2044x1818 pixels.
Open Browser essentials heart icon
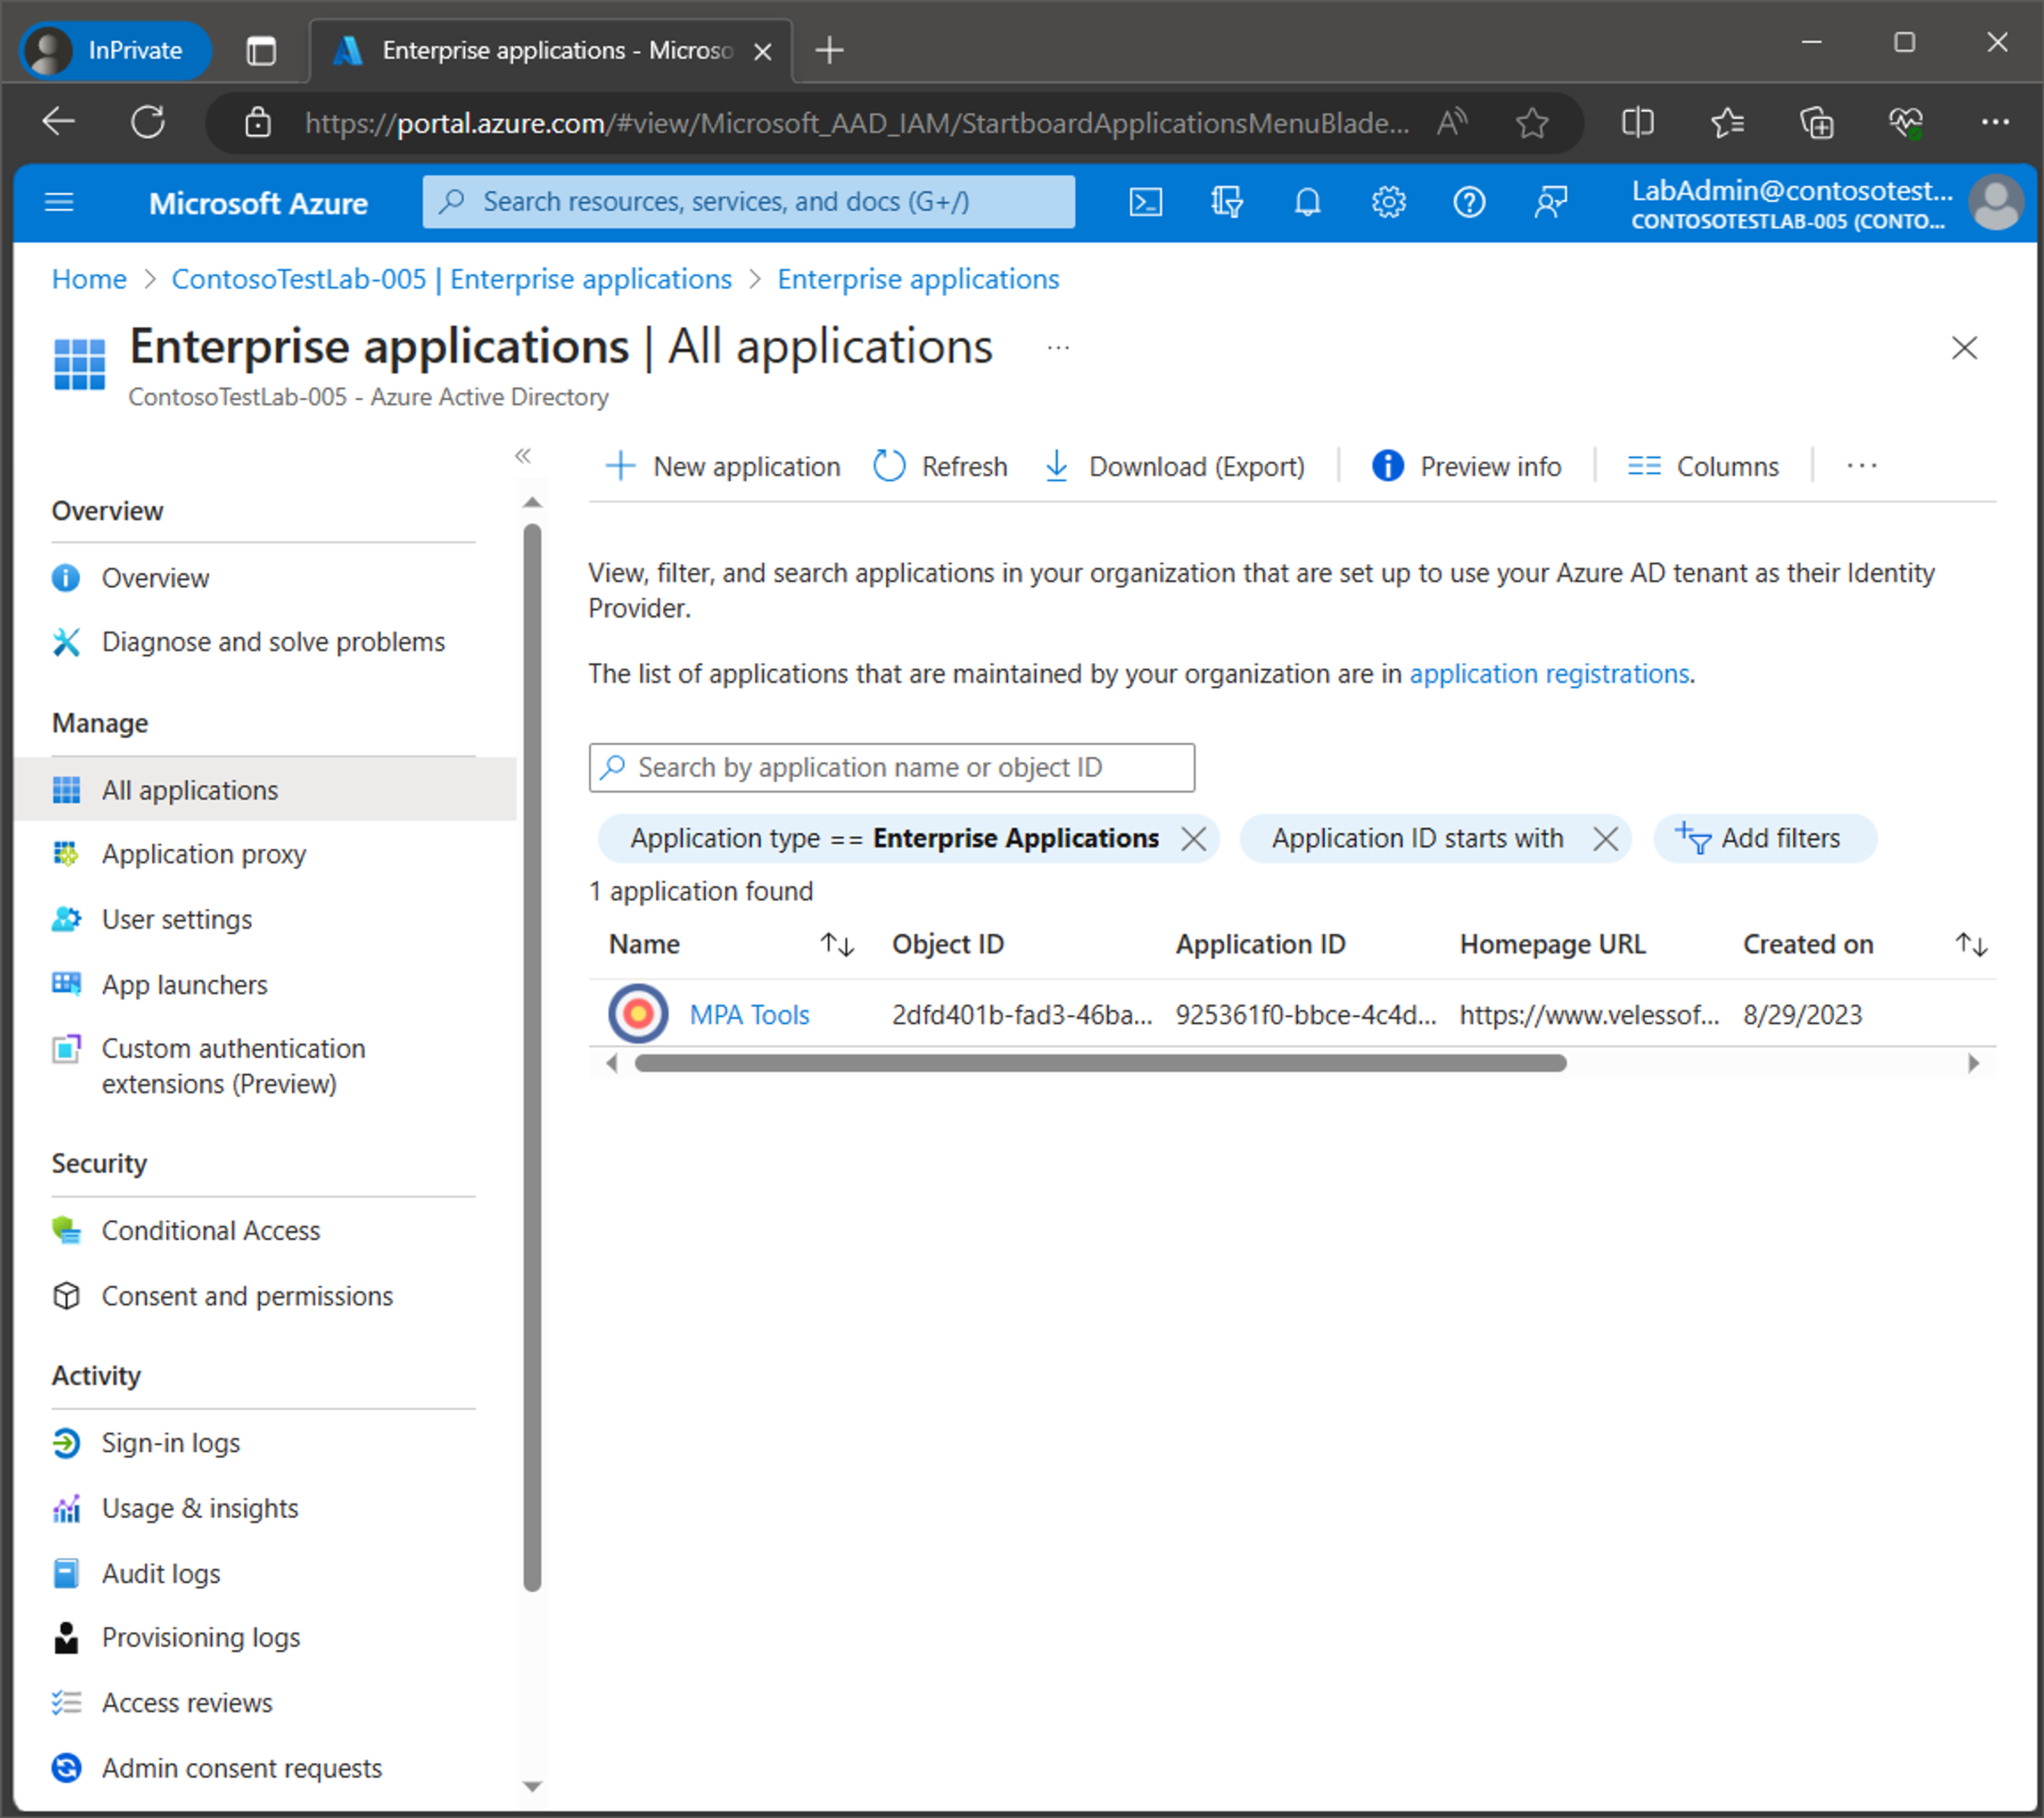click(1906, 123)
